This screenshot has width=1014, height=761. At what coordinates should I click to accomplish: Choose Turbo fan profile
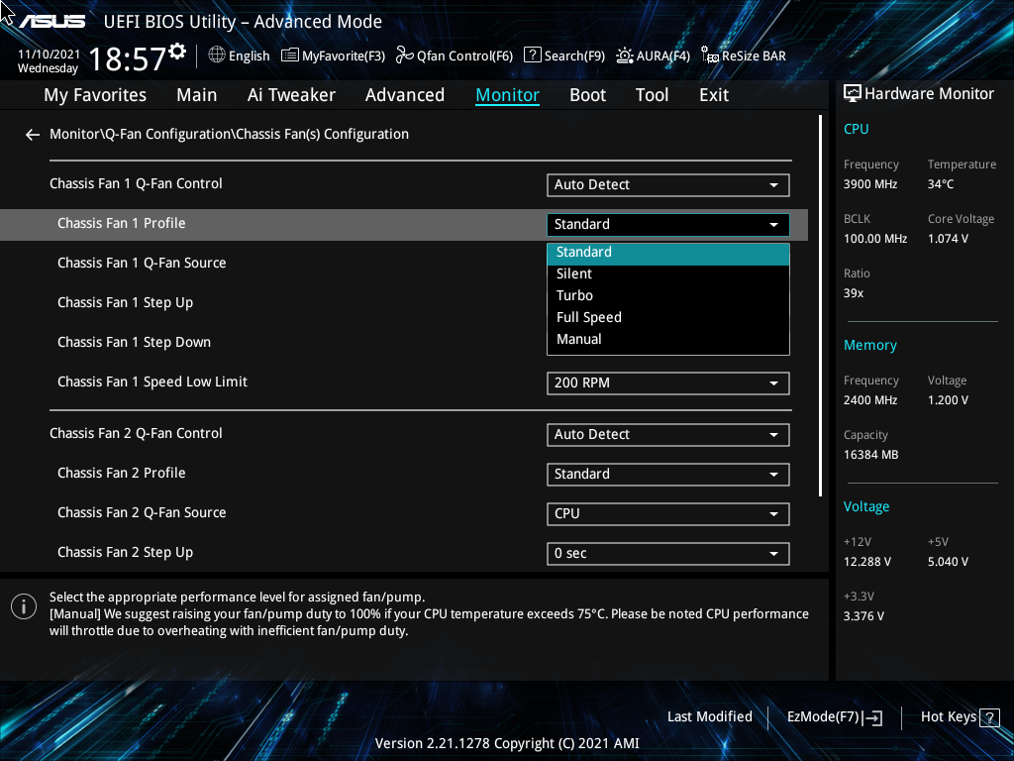point(668,295)
